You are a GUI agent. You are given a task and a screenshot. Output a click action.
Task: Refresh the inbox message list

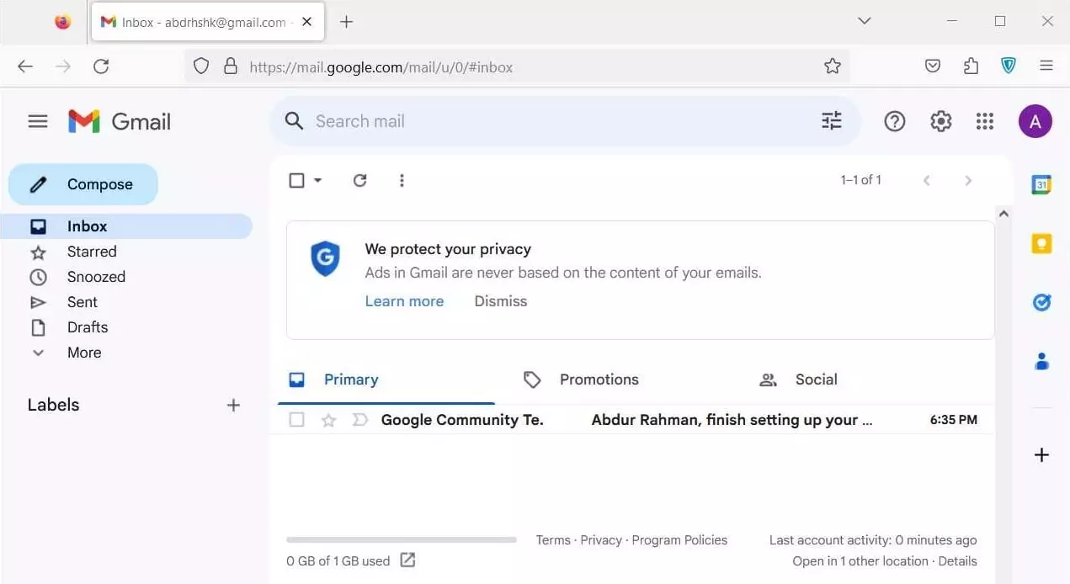(x=359, y=180)
